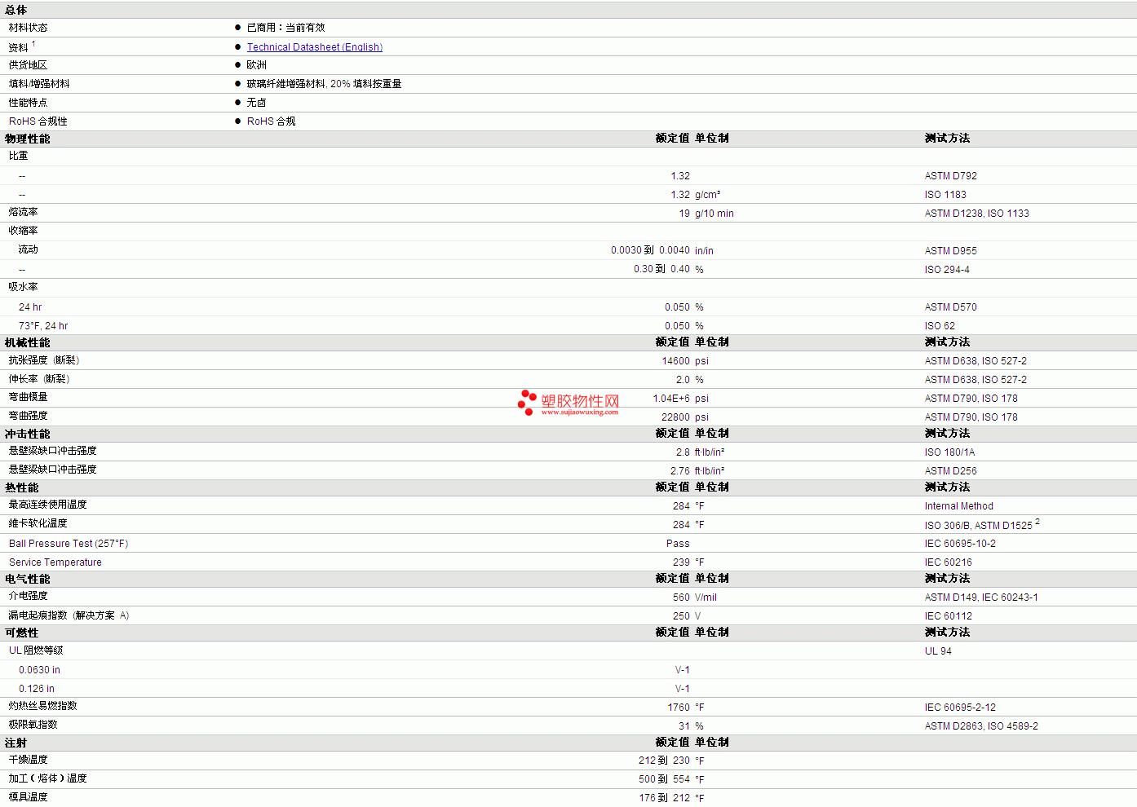Screen dimensions: 1137x807
Task: Select the 模具温度 row label
Action: [29, 797]
